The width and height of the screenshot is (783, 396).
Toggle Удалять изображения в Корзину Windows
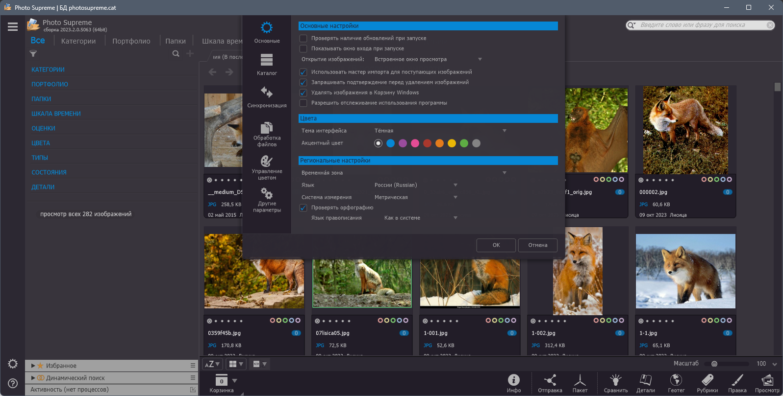coord(303,93)
